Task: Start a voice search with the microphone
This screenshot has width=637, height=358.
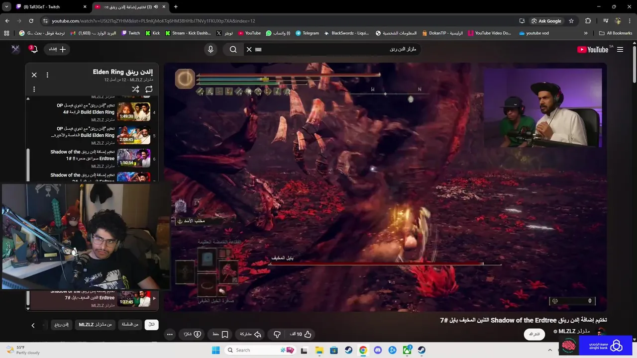Action: click(x=211, y=49)
